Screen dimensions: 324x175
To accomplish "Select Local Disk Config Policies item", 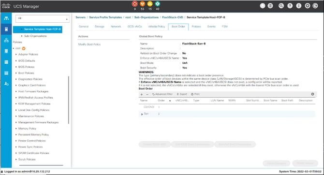I will (34, 110).
